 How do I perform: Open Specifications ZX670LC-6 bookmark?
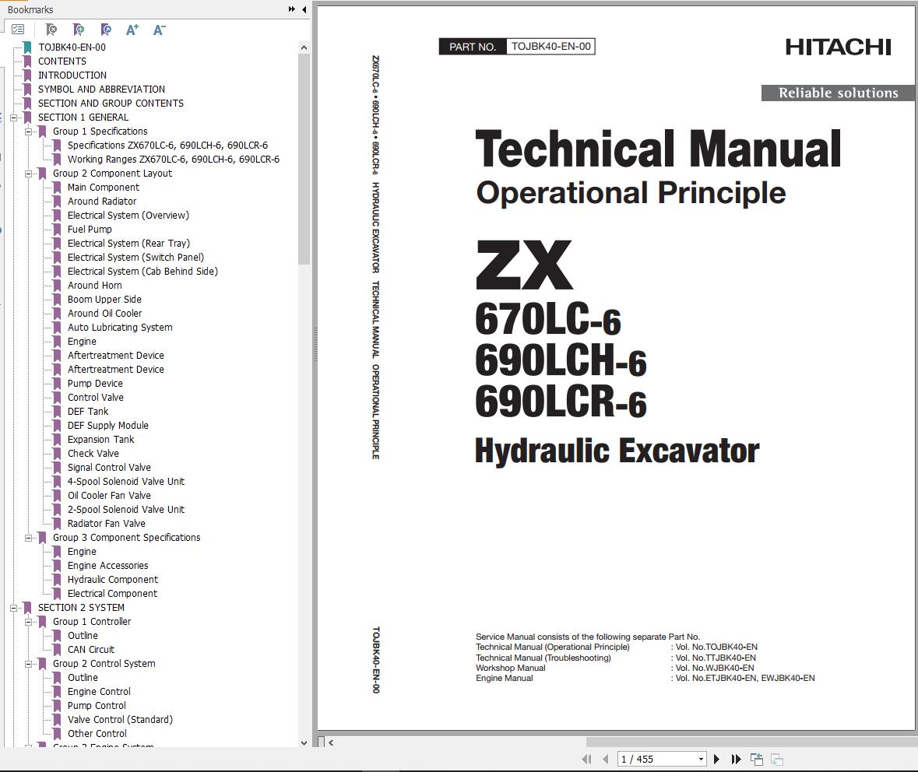(167, 146)
